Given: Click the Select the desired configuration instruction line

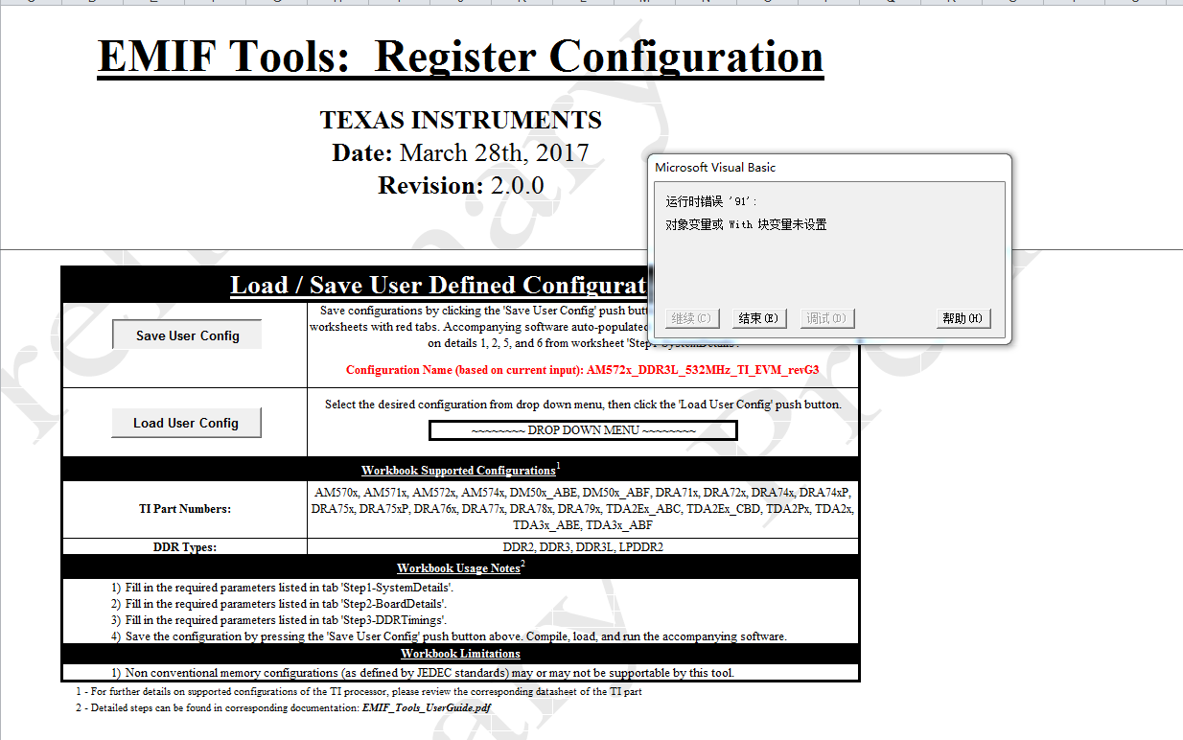Looking at the screenshot, I should [583, 405].
